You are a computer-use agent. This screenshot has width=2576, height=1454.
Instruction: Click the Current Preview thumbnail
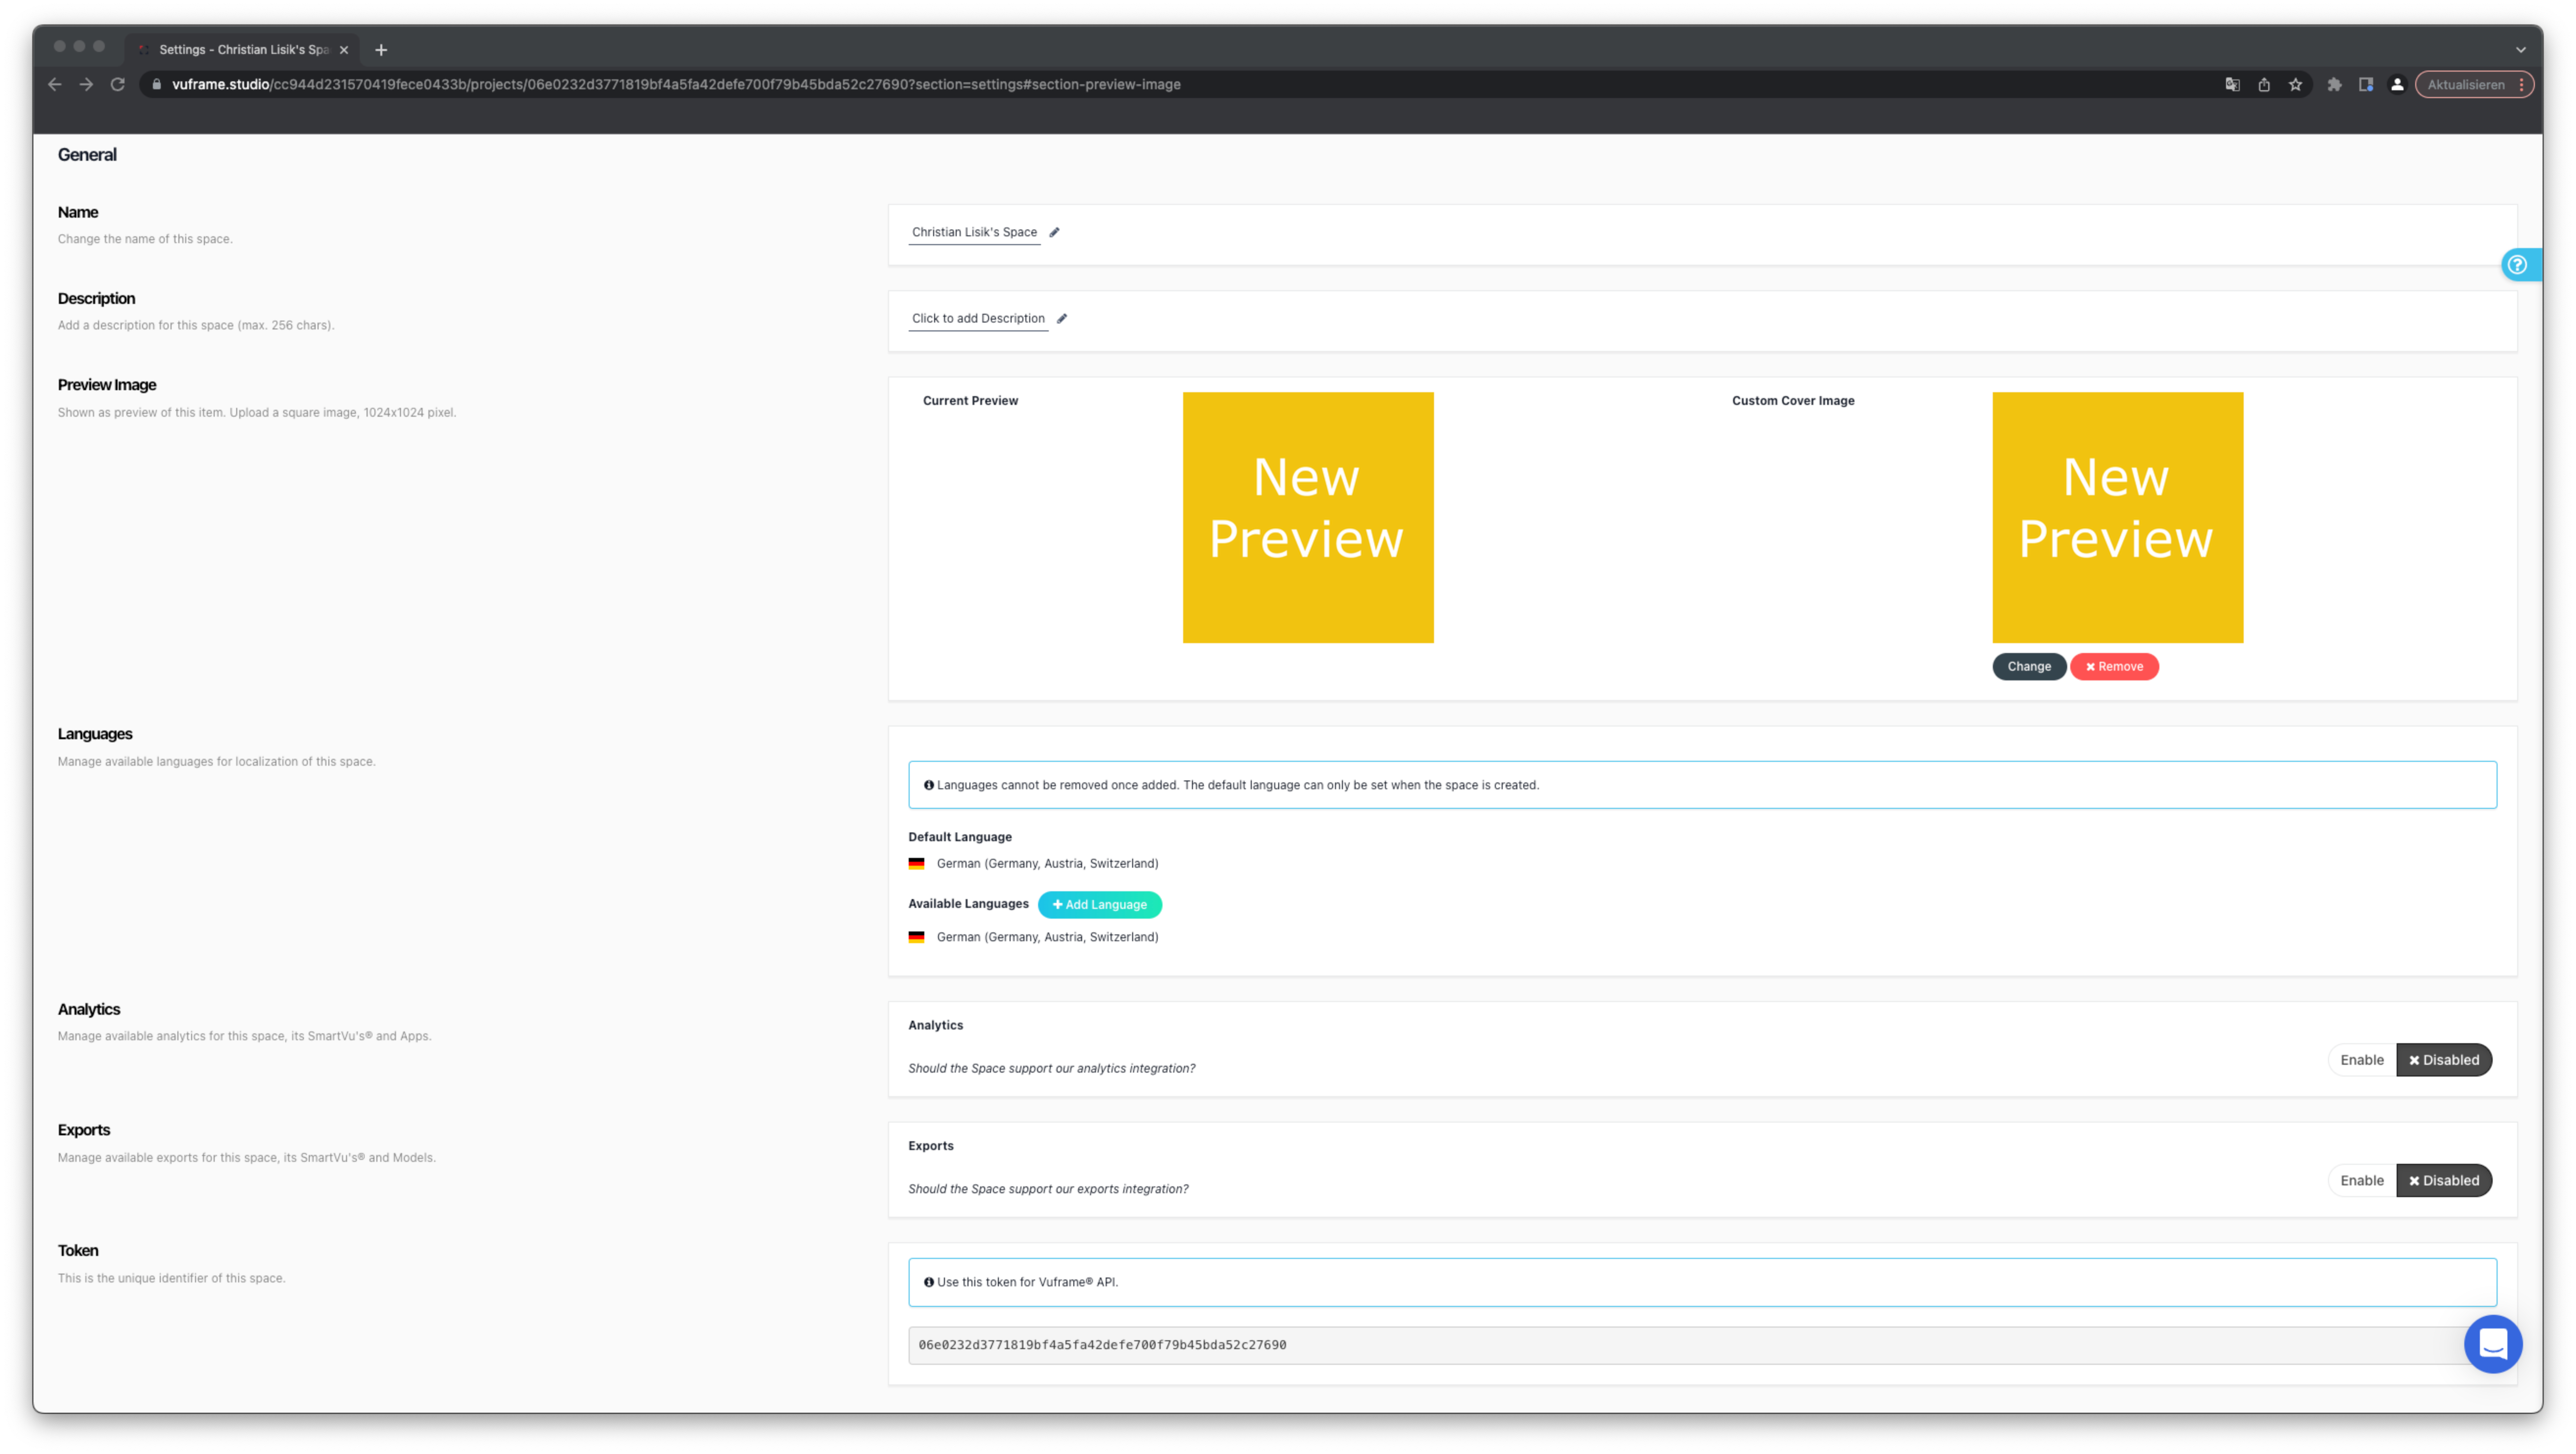(1308, 518)
